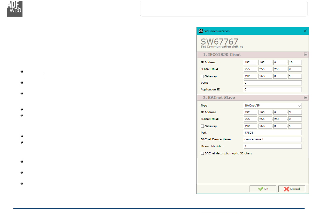Enable Gateway checkbox under IEC61850 Client
The image size is (319, 219).
pos(202,76)
